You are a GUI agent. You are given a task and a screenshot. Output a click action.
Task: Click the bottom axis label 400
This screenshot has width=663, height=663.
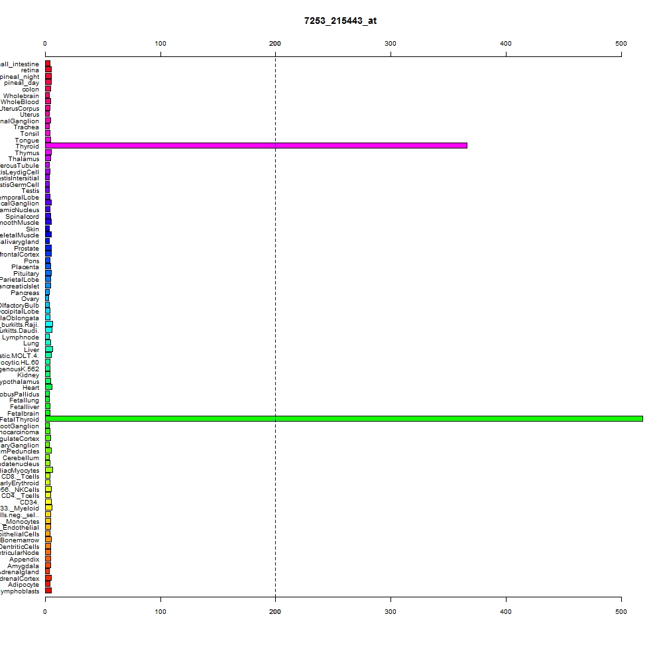(506, 611)
